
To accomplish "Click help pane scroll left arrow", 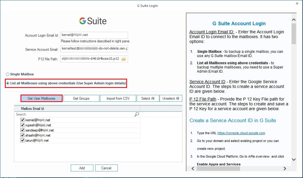I will point(193,169).
